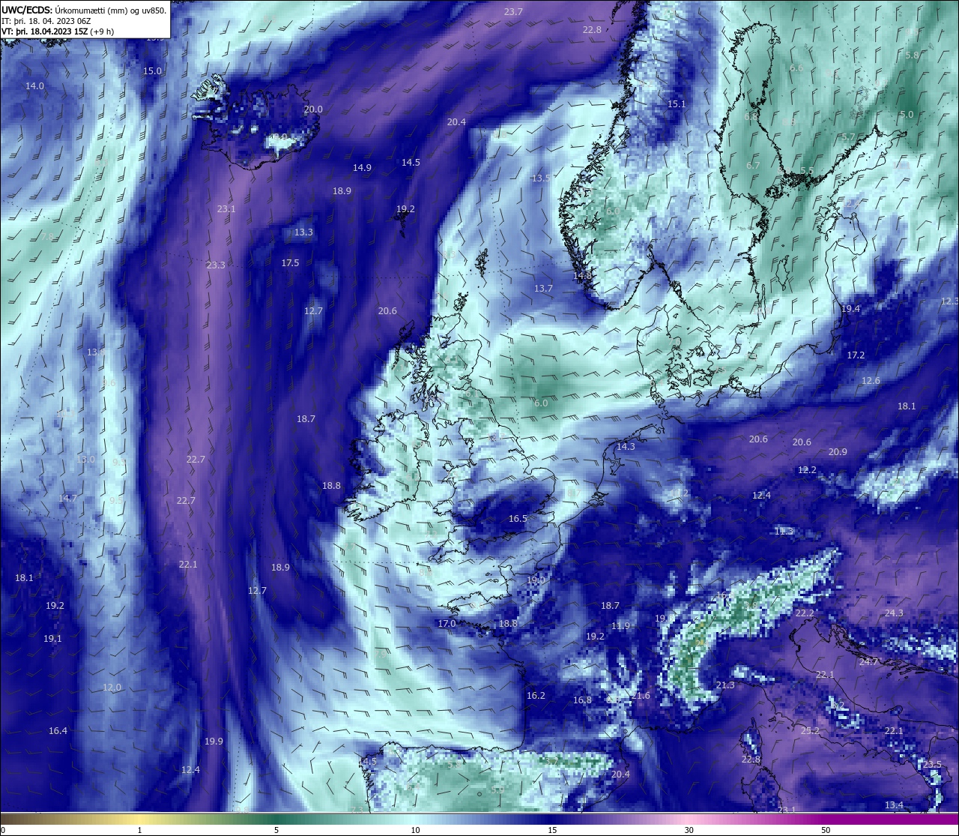Screen dimensions: 959x836
Task: Click the 21.6 value near the Mediterranean coast
Action: pos(641,696)
